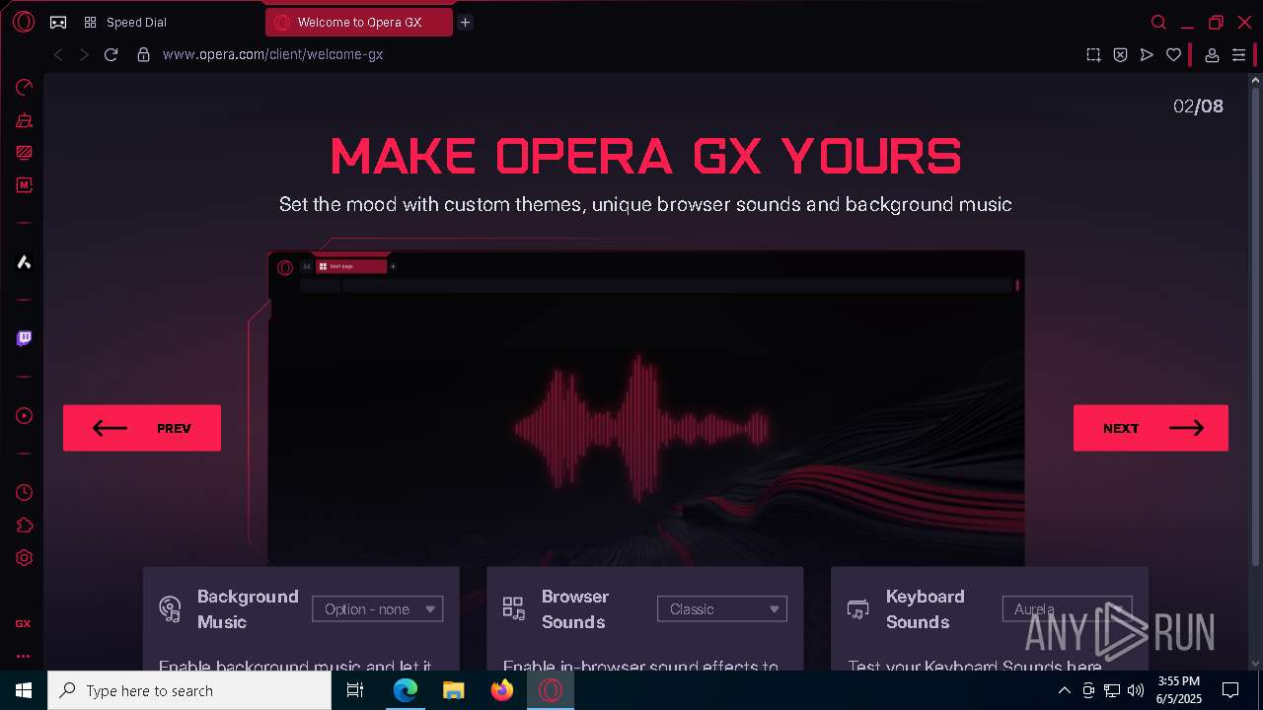Open History clock sidebar icon

point(24,492)
